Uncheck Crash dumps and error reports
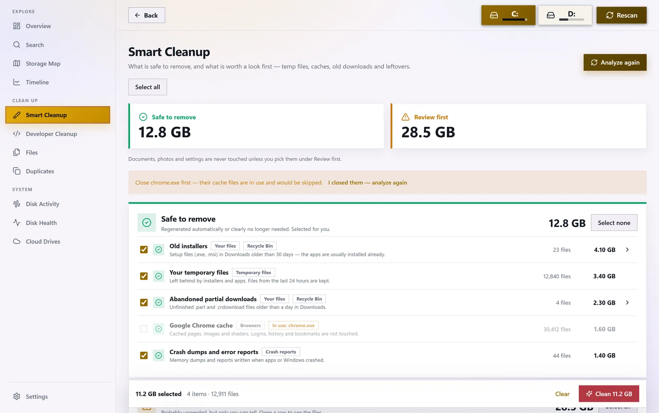 point(144,355)
